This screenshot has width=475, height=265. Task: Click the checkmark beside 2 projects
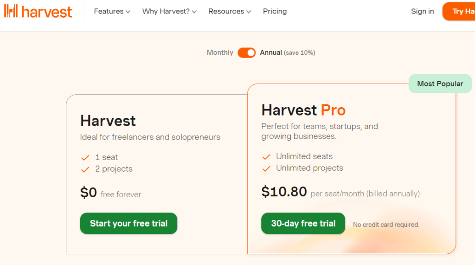[x=85, y=169]
